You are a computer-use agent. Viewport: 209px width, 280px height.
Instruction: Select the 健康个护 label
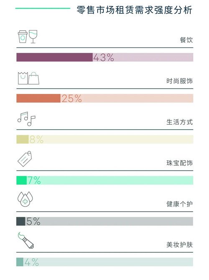point(180,204)
